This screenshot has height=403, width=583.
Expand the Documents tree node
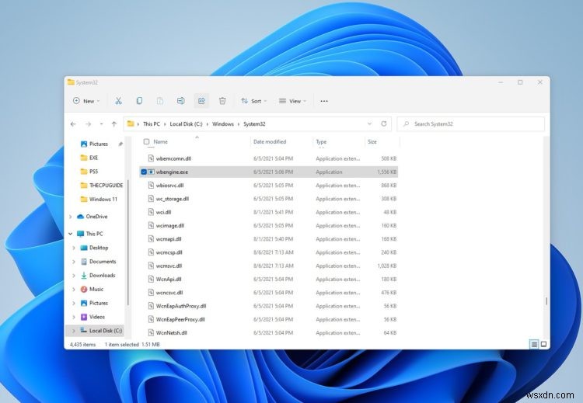(x=74, y=262)
